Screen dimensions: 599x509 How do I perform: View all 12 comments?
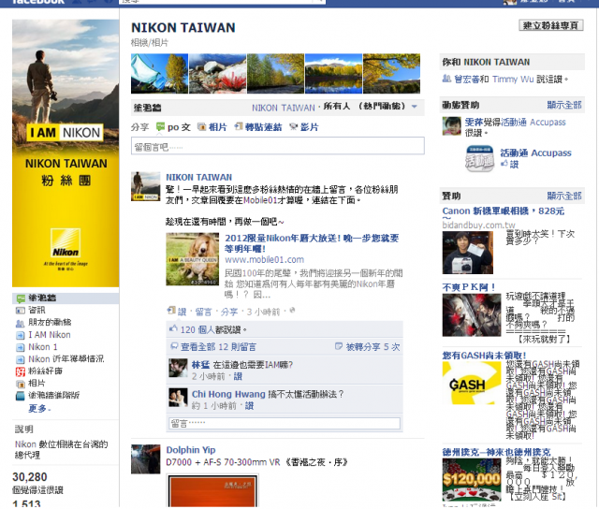coord(218,347)
